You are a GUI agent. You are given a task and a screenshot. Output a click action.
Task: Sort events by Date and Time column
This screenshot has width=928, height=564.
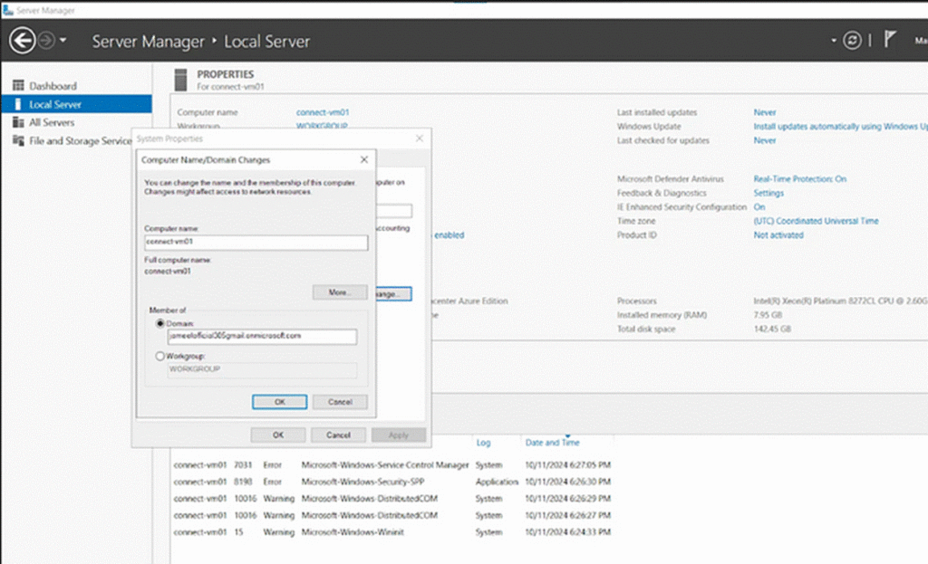pos(552,443)
